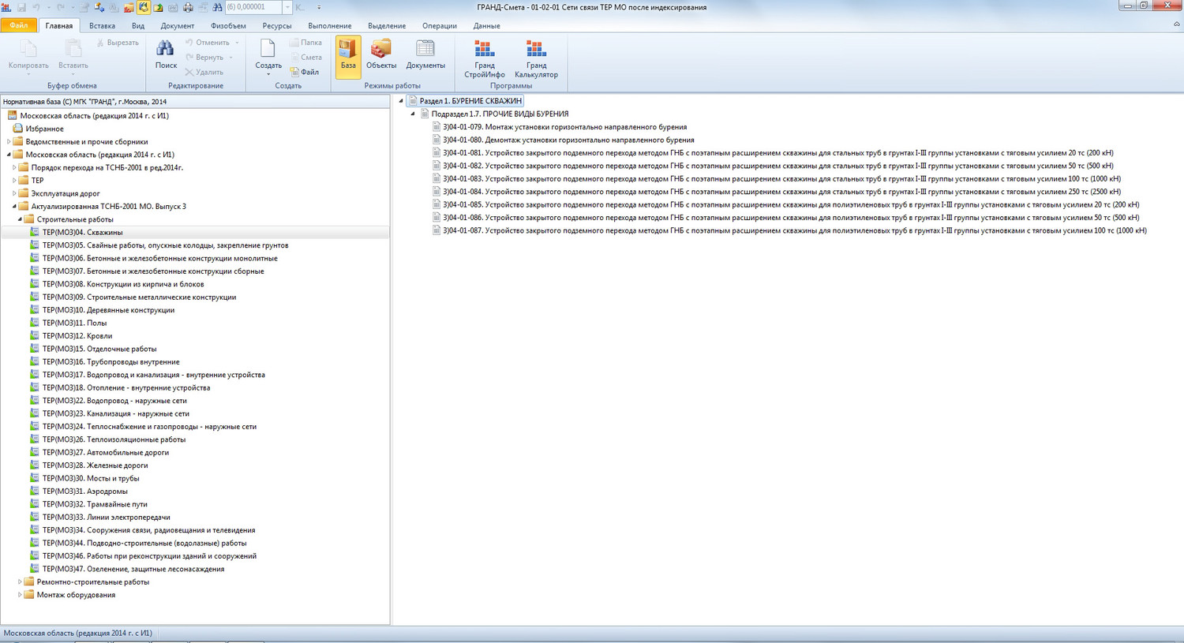Collapse Раздел 1. БУРЕНИЕ СКВАЖИН
1184x643 pixels.
point(401,101)
